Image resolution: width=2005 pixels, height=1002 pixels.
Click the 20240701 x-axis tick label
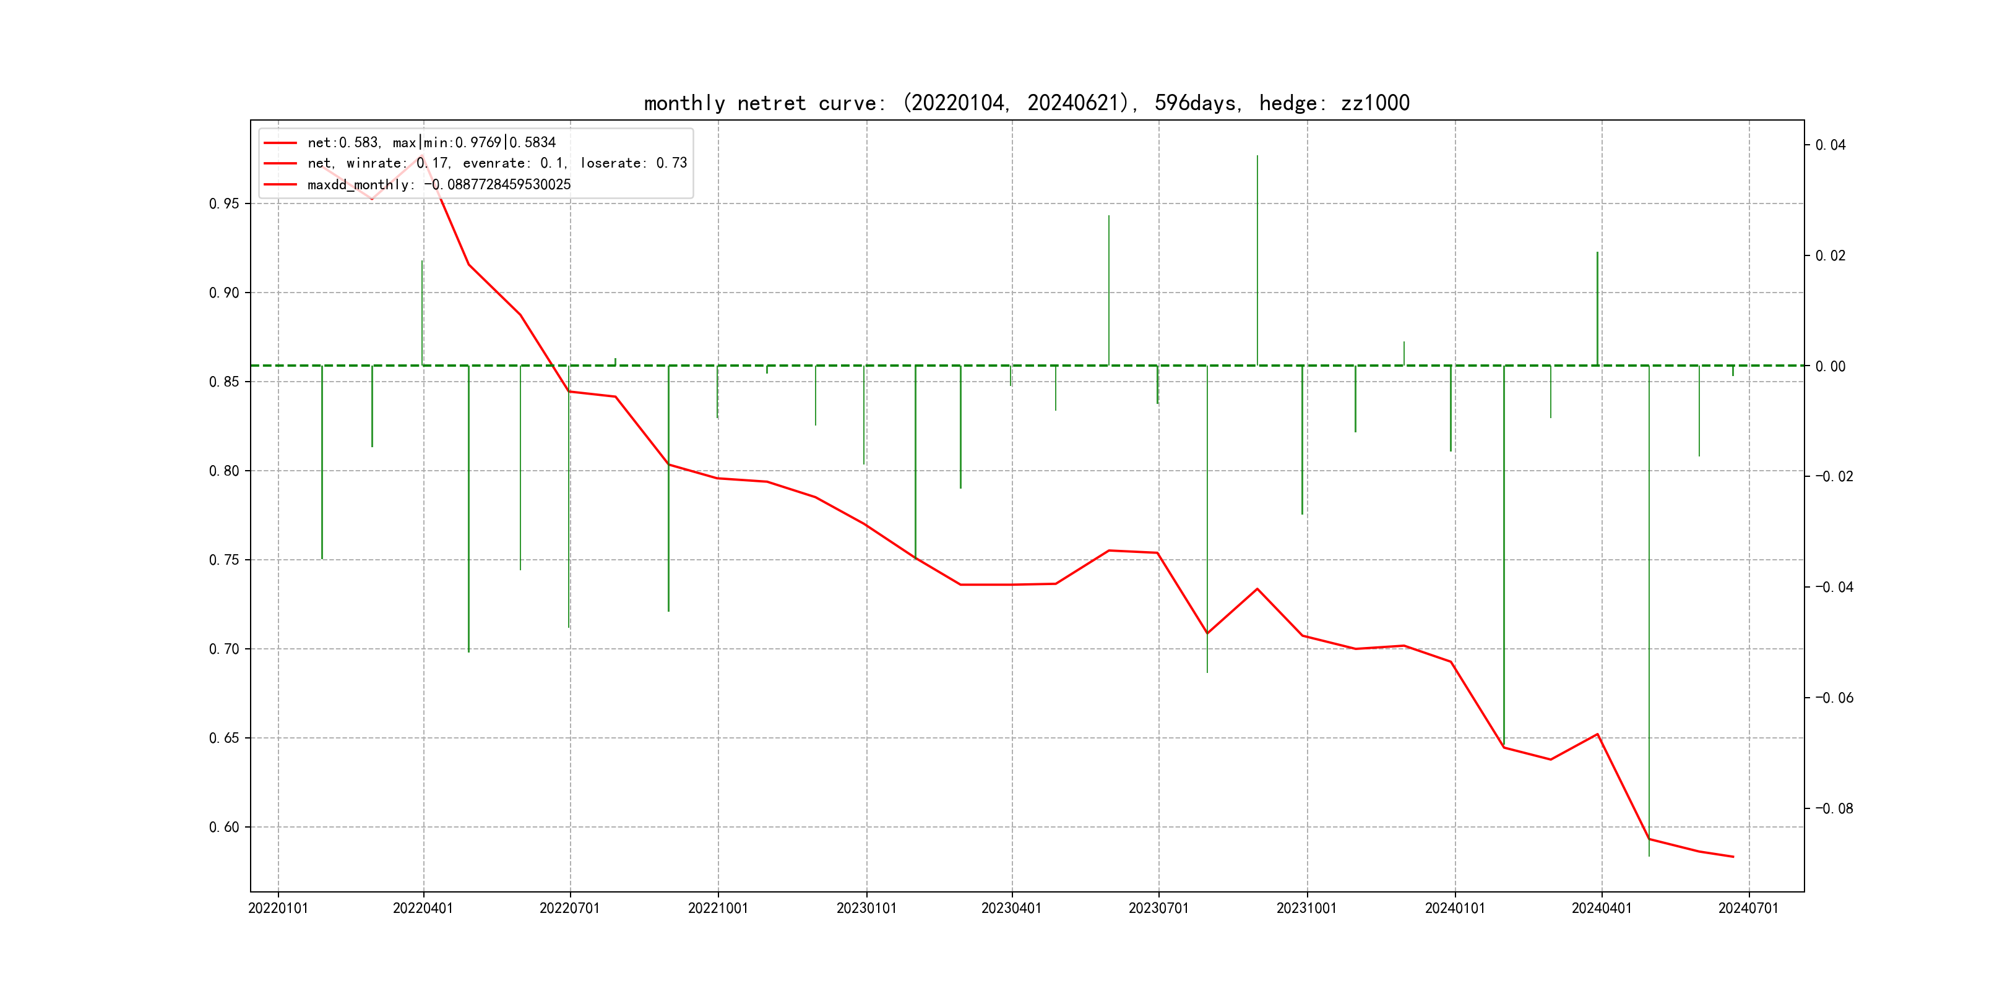point(1748,908)
